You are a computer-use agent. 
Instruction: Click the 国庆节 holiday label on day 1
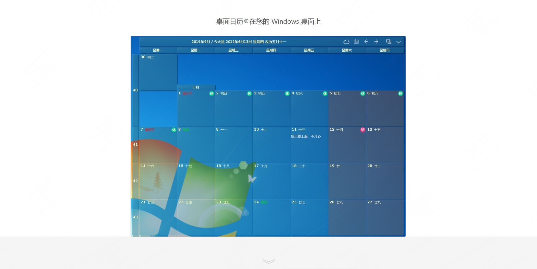tap(187, 93)
